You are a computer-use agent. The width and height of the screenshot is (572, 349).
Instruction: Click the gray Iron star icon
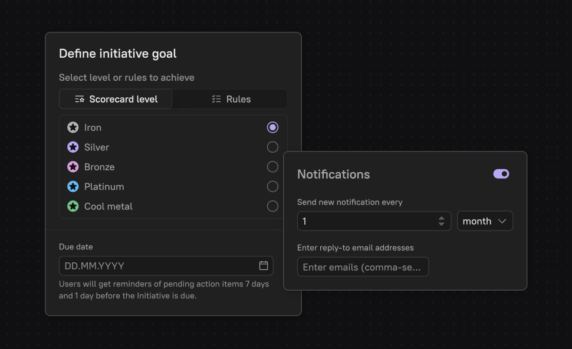pos(73,127)
